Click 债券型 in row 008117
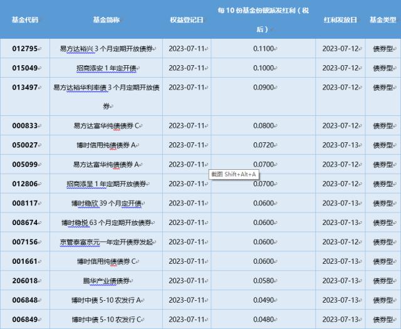 tap(383, 204)
